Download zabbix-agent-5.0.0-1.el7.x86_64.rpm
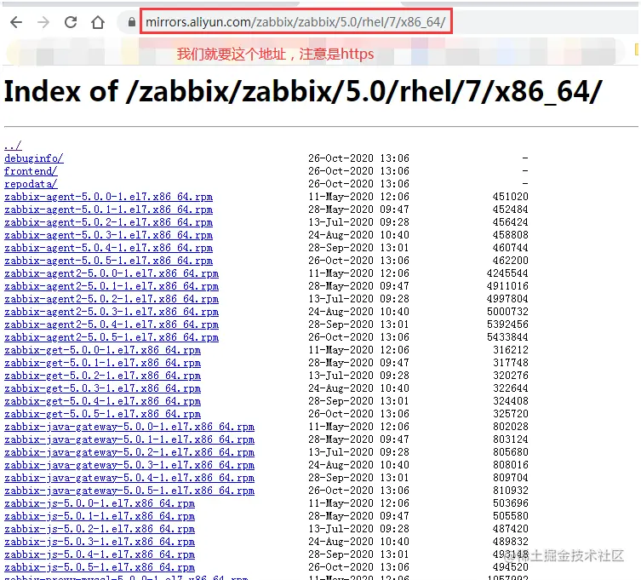This screenshot has height=580, width=641. pyautogui.click(x=108, y=197)
